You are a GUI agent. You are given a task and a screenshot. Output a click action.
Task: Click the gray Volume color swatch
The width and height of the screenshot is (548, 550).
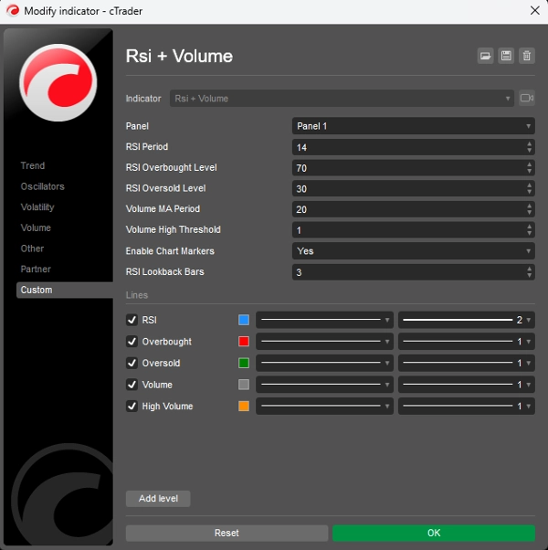click(244, 385)
